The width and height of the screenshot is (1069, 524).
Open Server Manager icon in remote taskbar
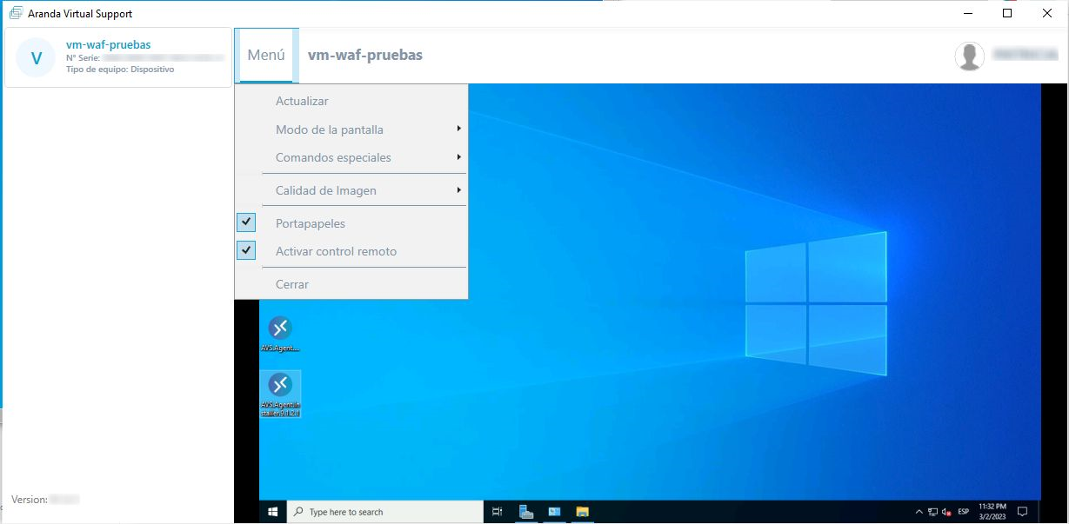(525, 512)
